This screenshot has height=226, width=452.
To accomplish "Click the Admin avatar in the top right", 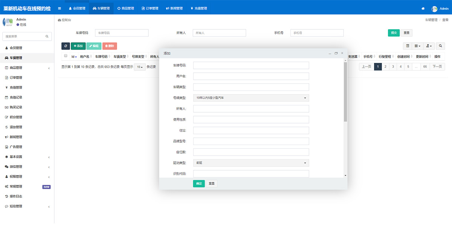I will point(434,9).
